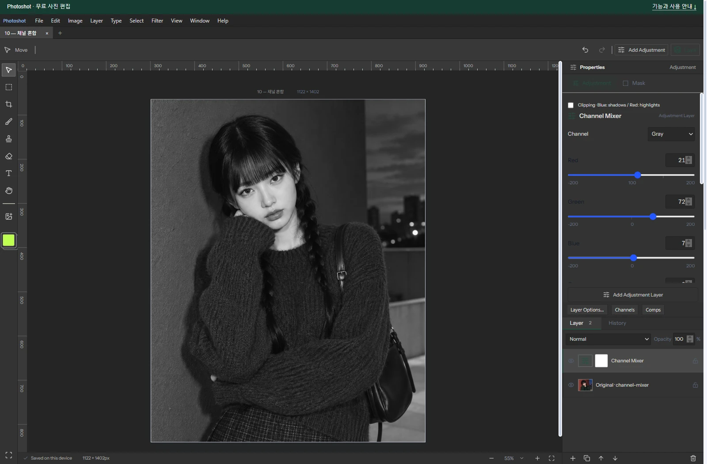The image size is (707, 464).
Task: Select the Type tool
Action: tap(8, 173)
